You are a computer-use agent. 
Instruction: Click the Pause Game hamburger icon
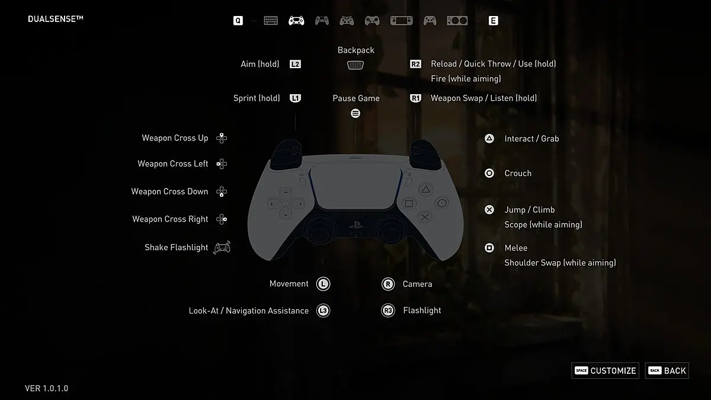pyautogui.click(x=355, y=113)
